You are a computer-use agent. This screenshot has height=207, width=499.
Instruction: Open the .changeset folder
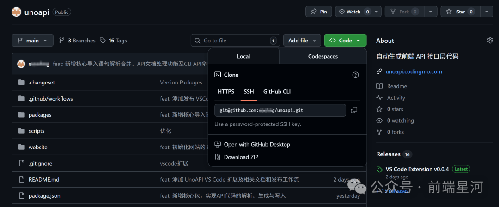click(42, 82)
